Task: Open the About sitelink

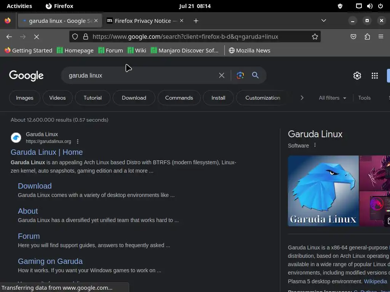Action: pyautogui.click(x=28, y=211)
